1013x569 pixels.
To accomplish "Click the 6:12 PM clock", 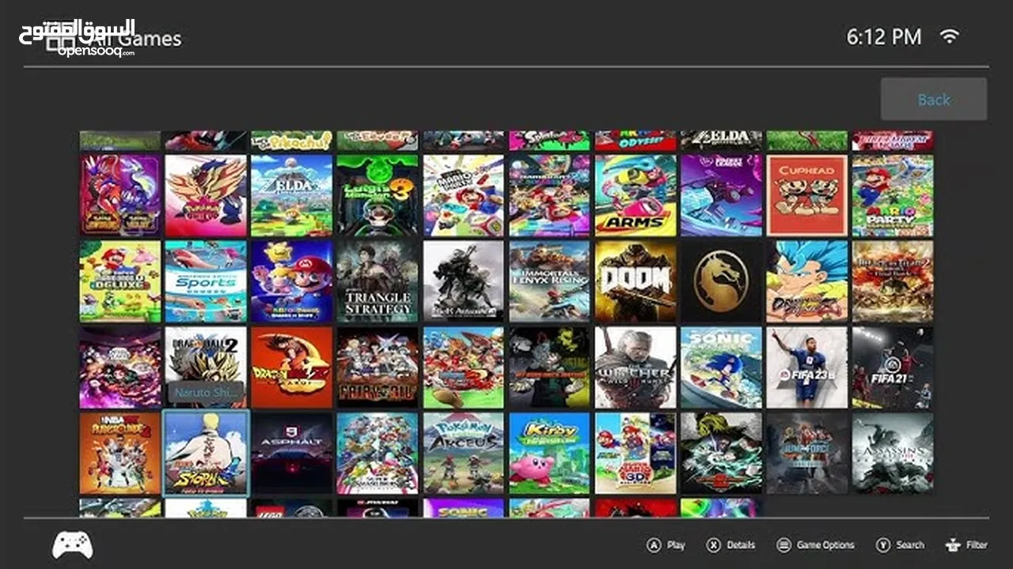I will (x=884, y=36).
